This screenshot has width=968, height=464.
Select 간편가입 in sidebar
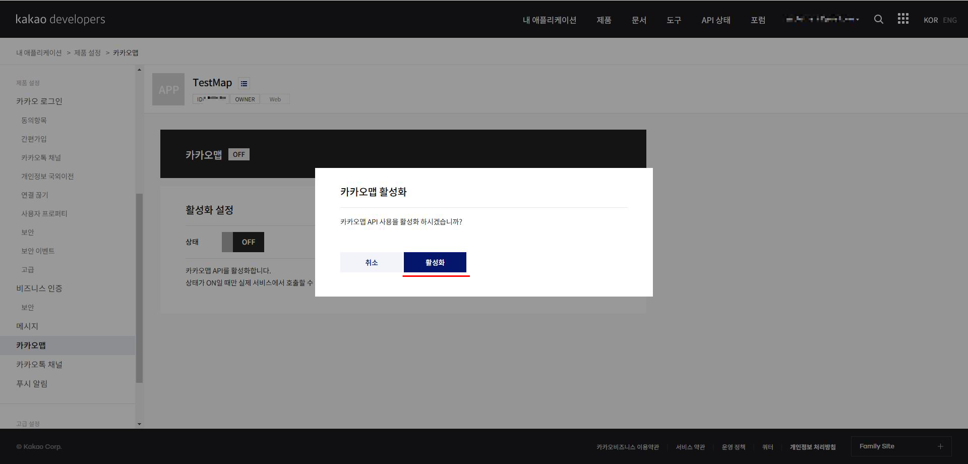tap(34, 139)
